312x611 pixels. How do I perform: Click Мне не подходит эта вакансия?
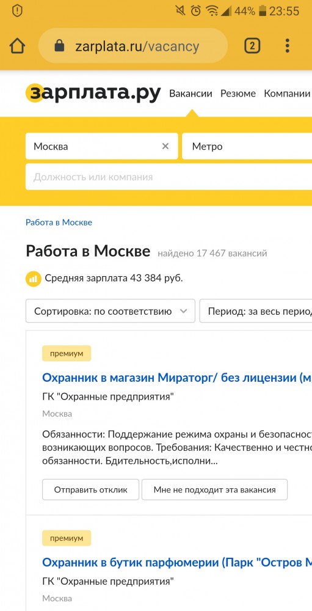(215, 490)
